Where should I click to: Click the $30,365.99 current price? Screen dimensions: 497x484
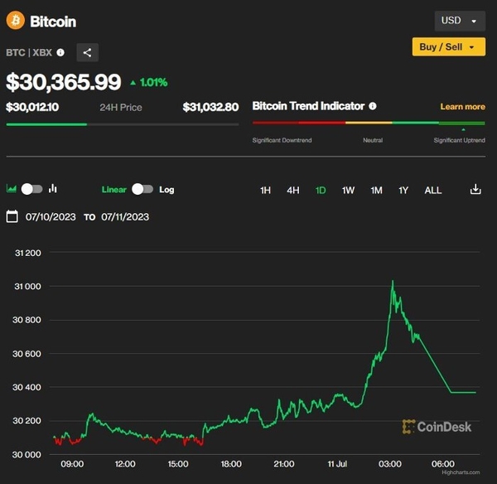coord(64,82)
